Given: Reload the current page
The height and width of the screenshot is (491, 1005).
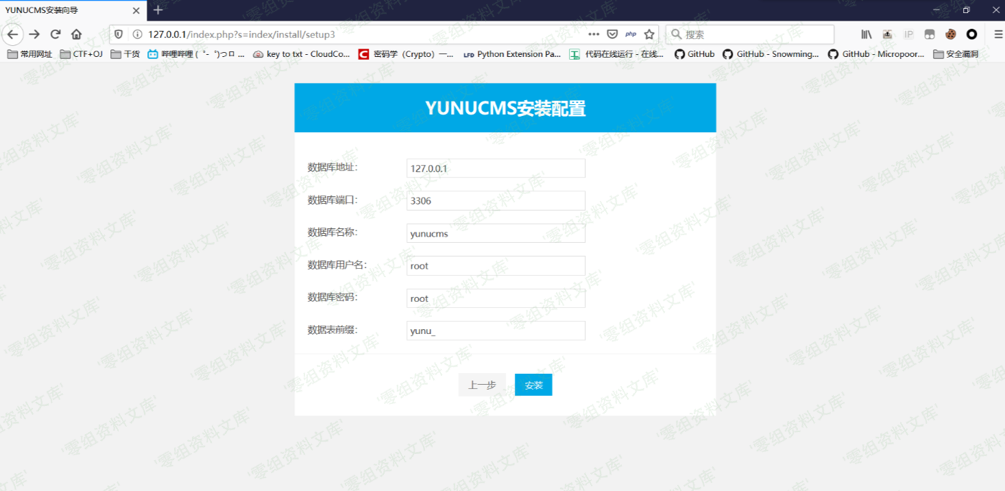Looking at the screenshot, I should point(56,34).
